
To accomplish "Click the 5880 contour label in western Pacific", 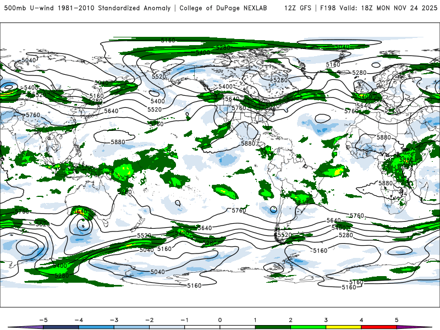I will 118,142.
